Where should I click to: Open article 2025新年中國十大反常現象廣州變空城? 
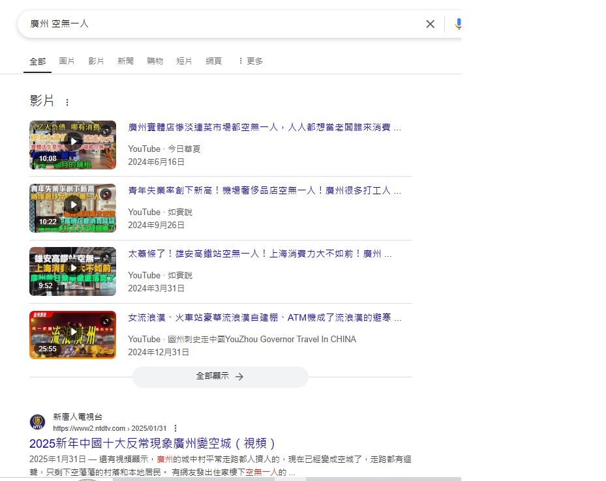coord(152,443)
